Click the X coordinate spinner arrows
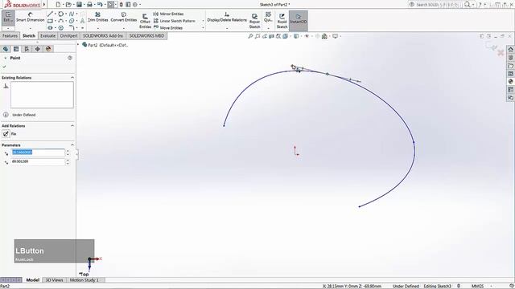Screen dimensions: 515x289 point(68,153)
